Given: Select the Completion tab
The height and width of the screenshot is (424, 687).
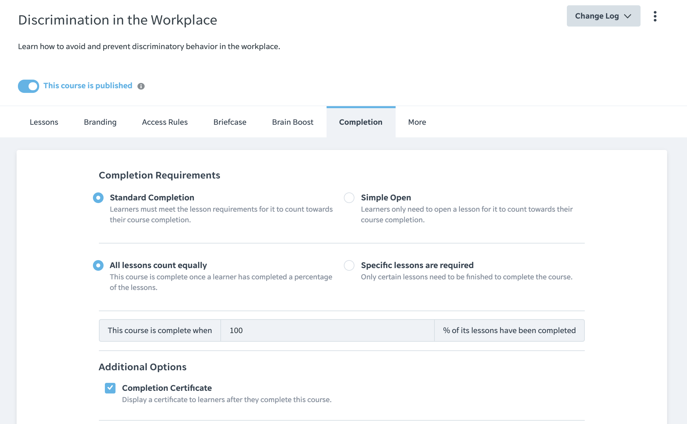Looking at the screenshot, I should [x=361, y=122].
